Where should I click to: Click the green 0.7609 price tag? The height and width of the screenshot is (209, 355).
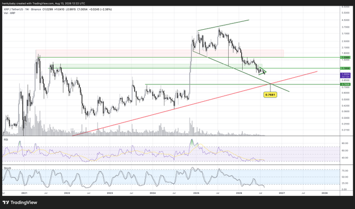point(346,84)
